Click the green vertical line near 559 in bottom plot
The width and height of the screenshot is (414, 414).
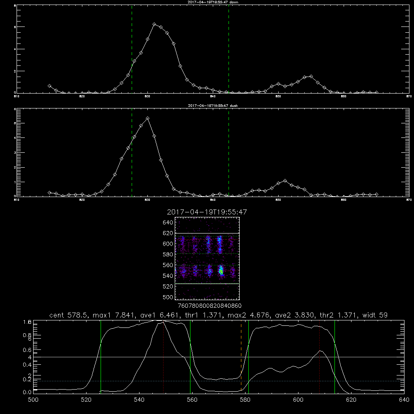coord(190,356)
